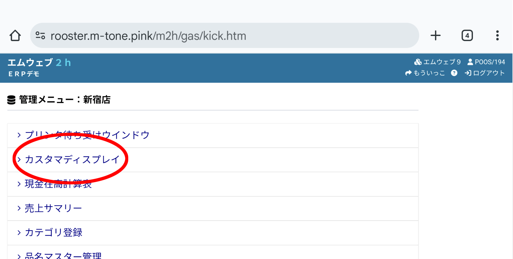This screenshot has height=259, width=513.
Task: Focus the browser address bar URL
Action: [149, 36]
